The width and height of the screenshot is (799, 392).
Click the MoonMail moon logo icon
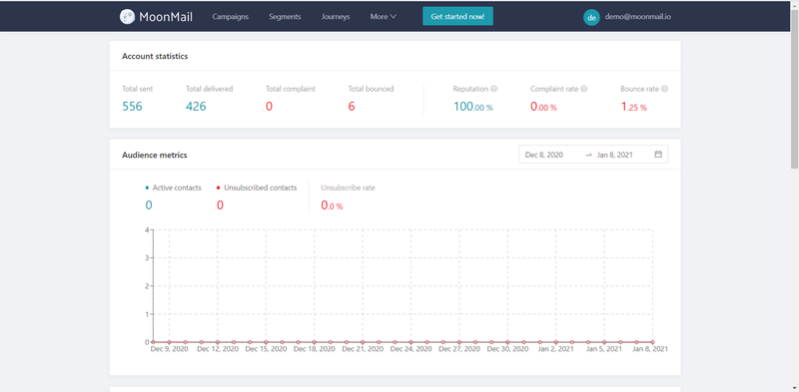pos(127,16)
